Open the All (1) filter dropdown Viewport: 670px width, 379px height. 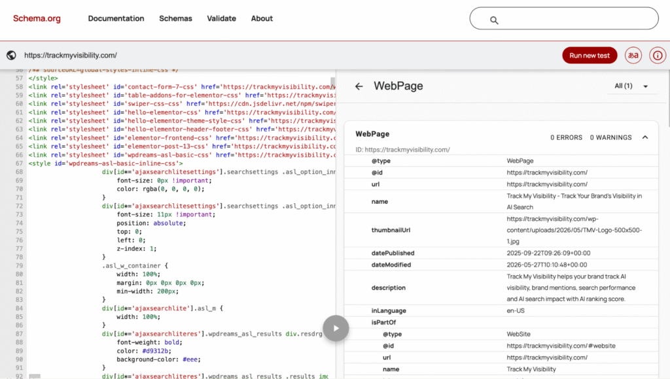click(631, 86)
